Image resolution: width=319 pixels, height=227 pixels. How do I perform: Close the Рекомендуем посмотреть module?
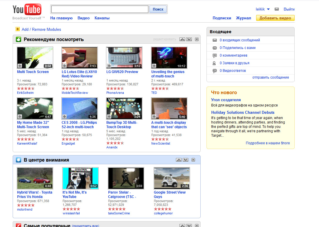[197, 39]
